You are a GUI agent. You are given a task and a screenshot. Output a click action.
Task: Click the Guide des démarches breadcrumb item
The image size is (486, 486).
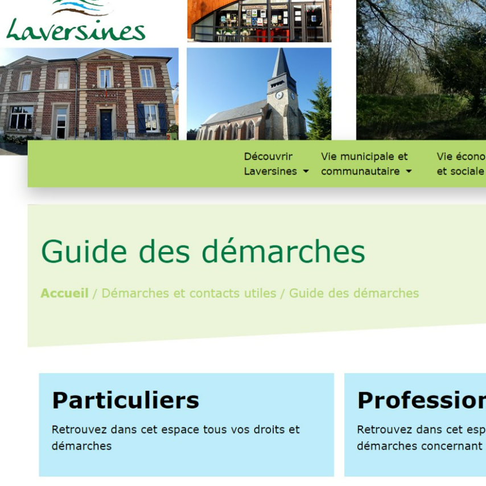pyautogui.click(x=353, y=293)
